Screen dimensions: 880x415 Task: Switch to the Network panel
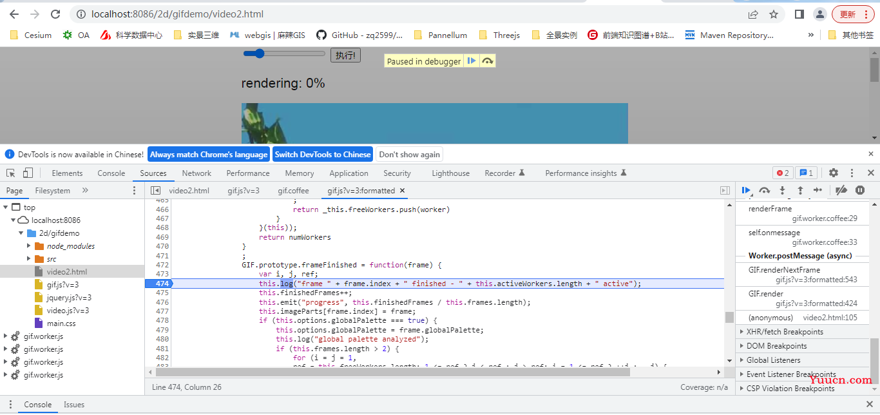point(196,173)
